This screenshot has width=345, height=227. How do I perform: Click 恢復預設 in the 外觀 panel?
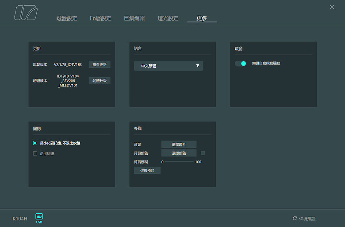(147, 170)
